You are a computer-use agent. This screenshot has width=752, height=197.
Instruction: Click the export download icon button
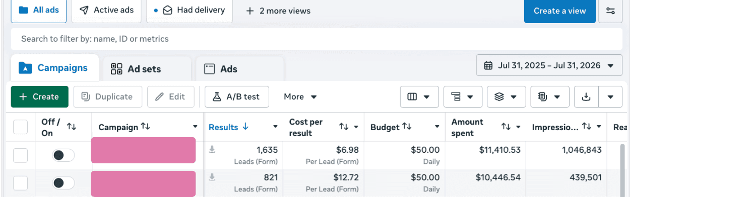click(x=586, y=97)
